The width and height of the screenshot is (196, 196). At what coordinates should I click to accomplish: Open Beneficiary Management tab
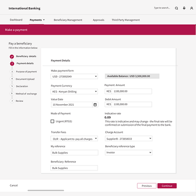68,20
